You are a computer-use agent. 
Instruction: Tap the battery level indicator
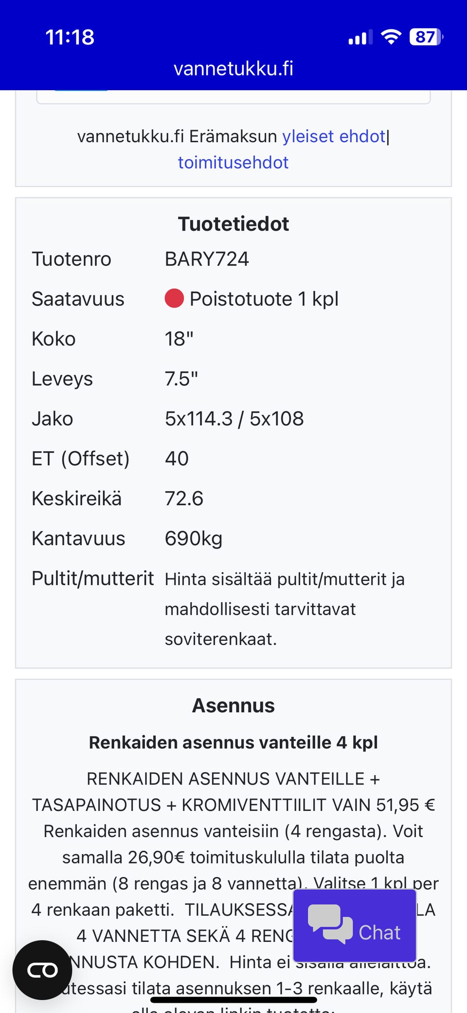point(426,37)
